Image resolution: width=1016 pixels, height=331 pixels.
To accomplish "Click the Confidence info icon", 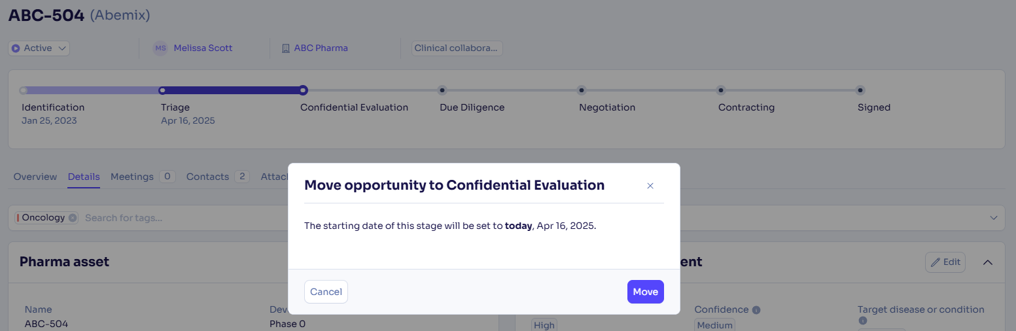I will (756, 310).
